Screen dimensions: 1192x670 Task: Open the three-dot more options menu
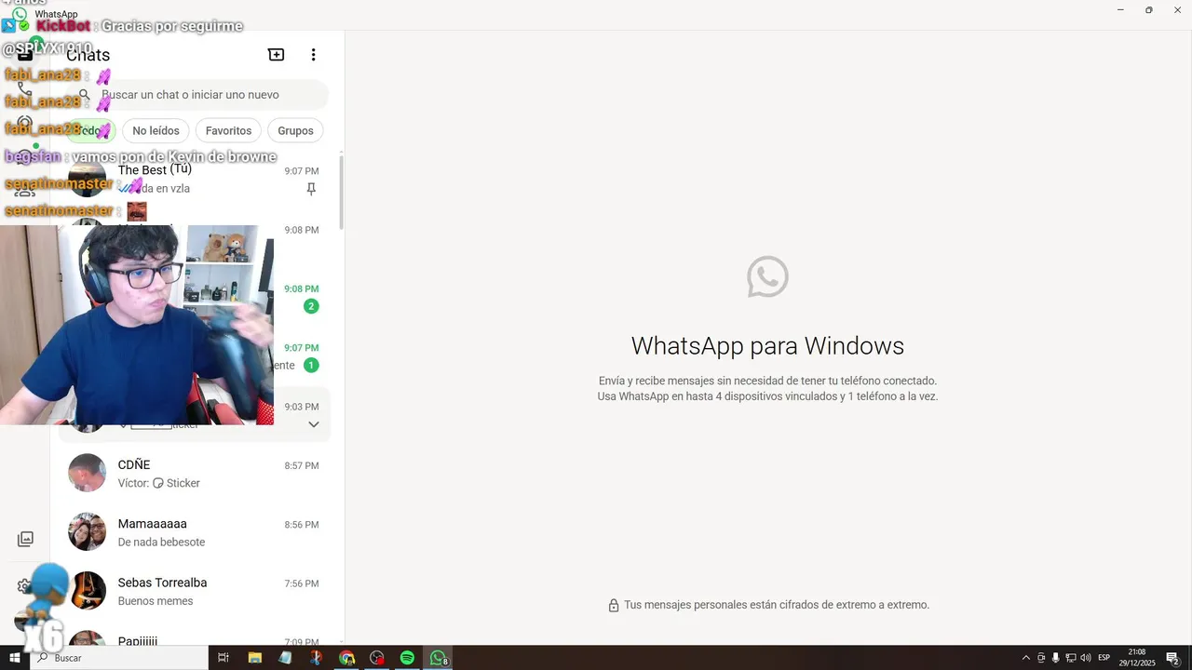pos(314,55)
